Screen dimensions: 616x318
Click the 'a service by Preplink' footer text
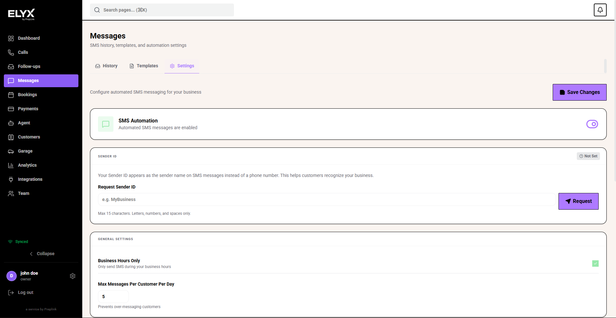(x=41, y=309)
